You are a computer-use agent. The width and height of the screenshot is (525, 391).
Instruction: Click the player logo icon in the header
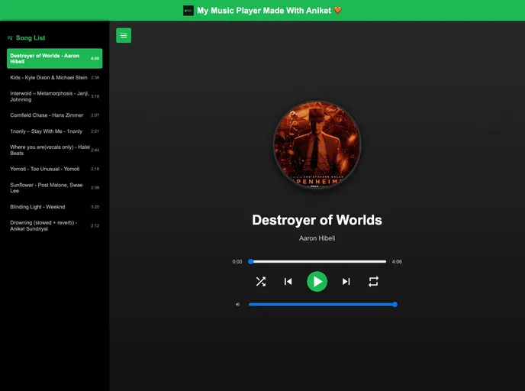188,11
